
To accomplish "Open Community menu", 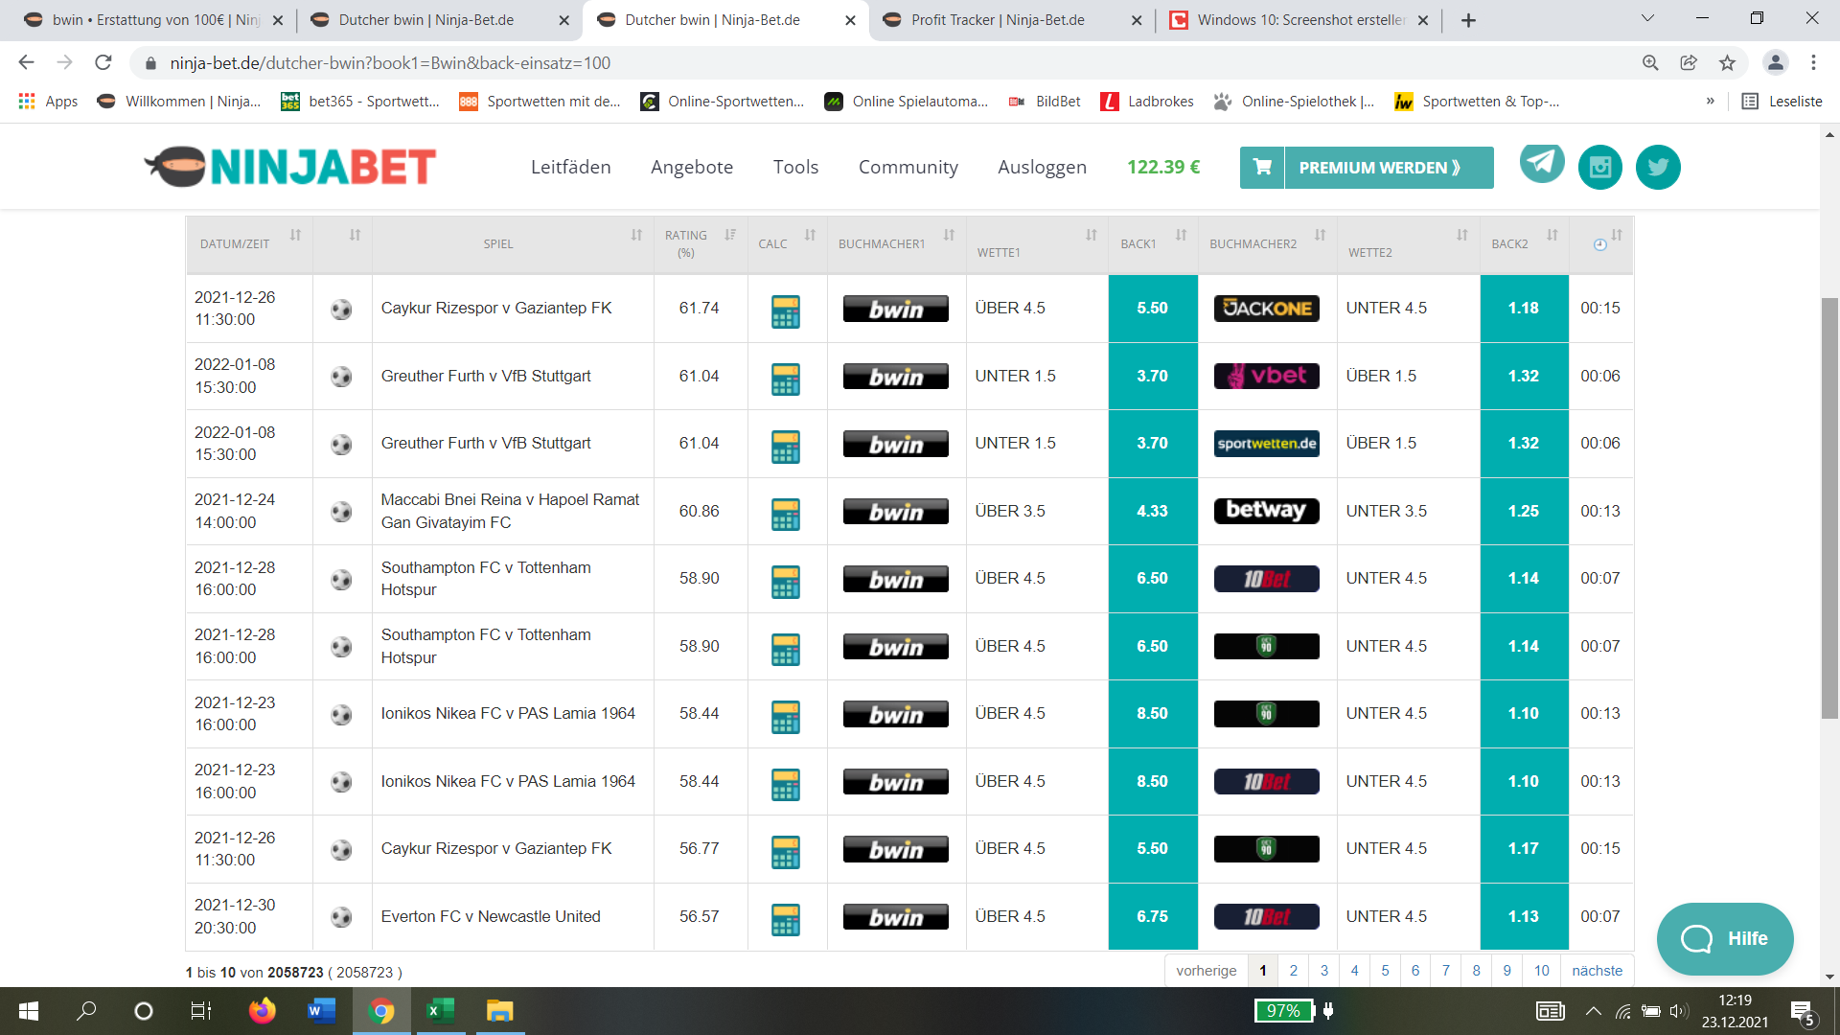I will (x=908, y=168).
